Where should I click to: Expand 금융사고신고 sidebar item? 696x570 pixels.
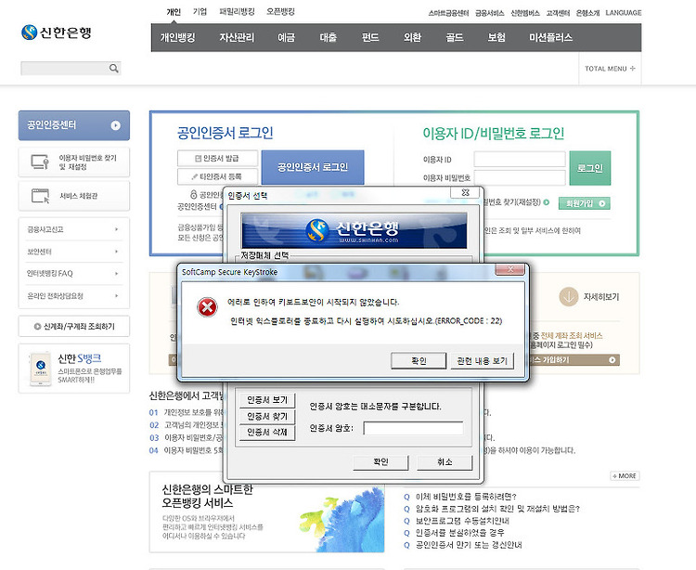point(73,229)
